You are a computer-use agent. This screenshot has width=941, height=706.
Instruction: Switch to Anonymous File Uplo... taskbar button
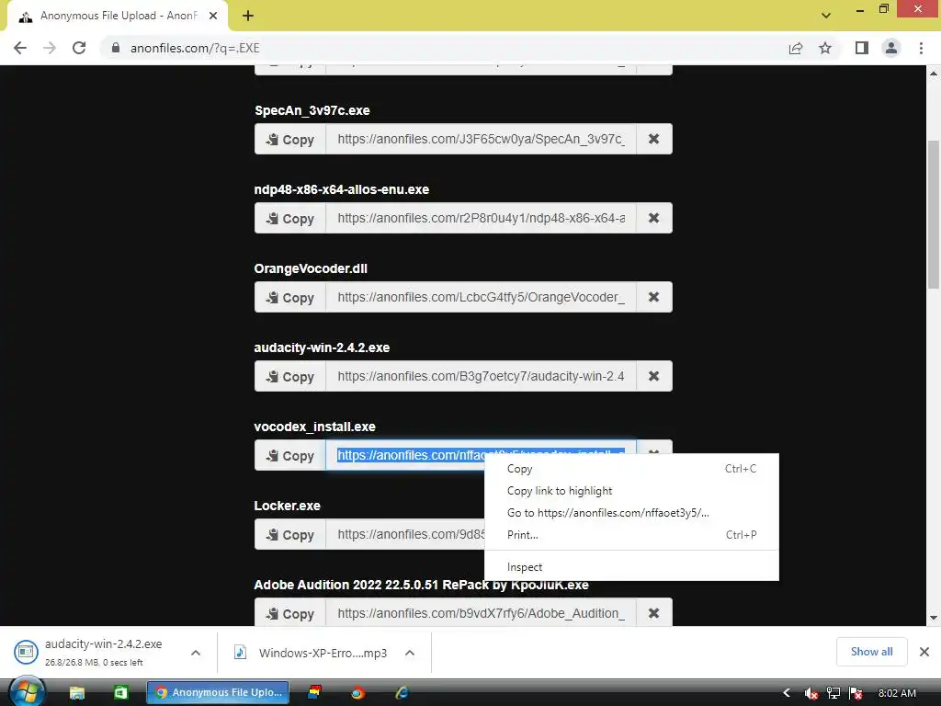[x=218, y=693]
